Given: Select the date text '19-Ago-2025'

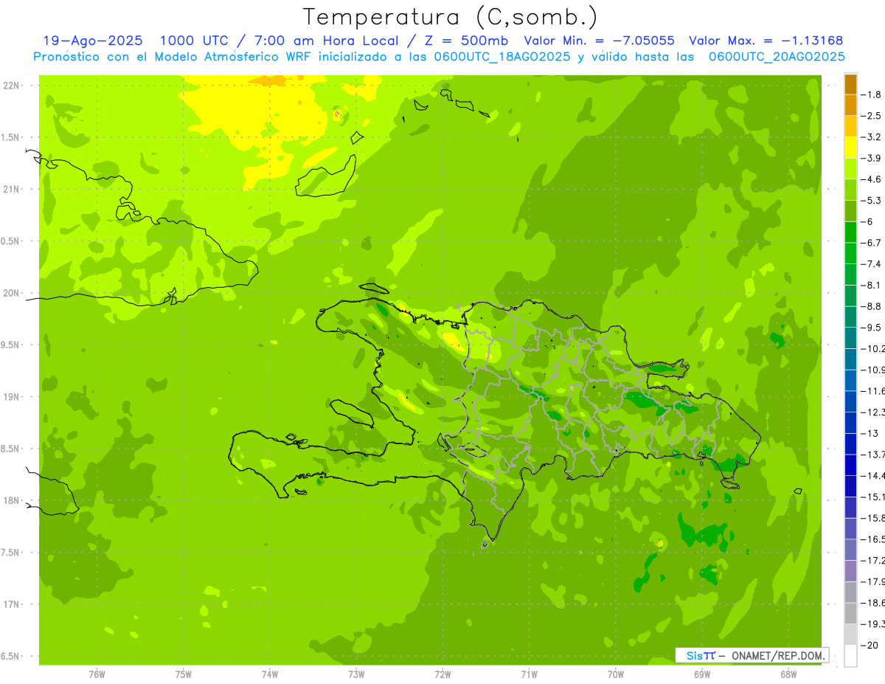Looking at the screenshot, I should 93,41.
